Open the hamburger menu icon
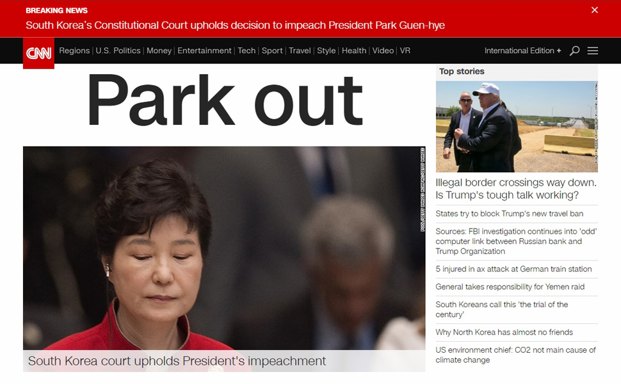The height and width of the screenshot is (384, 621). (592, 51)
